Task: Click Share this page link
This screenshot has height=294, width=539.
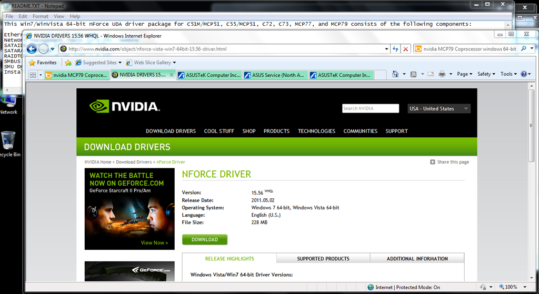Action: (x=450, y=162)
